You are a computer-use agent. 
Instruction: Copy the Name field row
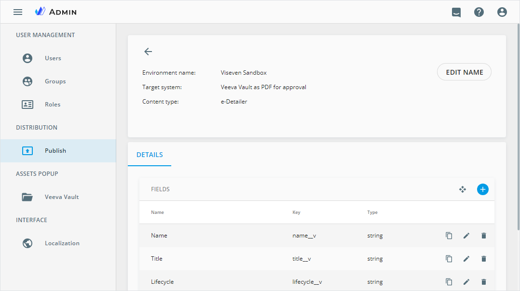click(x=449, y=236)
